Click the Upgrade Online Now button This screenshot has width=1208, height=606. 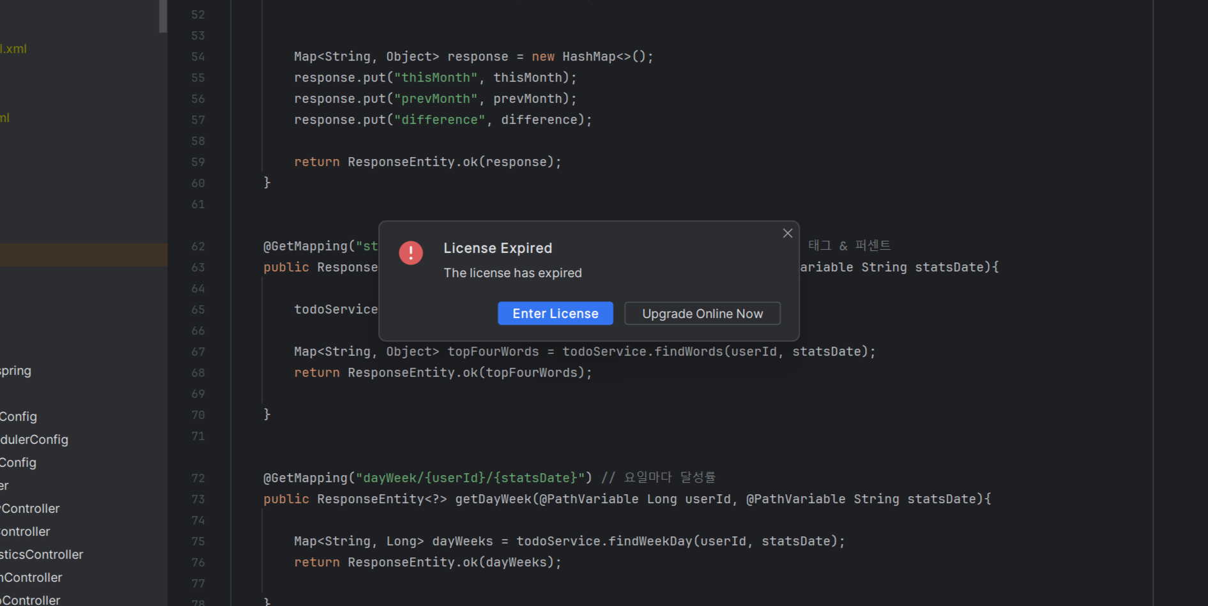tap(702, 314)
